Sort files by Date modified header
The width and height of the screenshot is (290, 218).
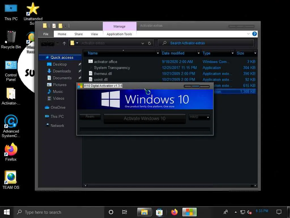click(173, 53)
